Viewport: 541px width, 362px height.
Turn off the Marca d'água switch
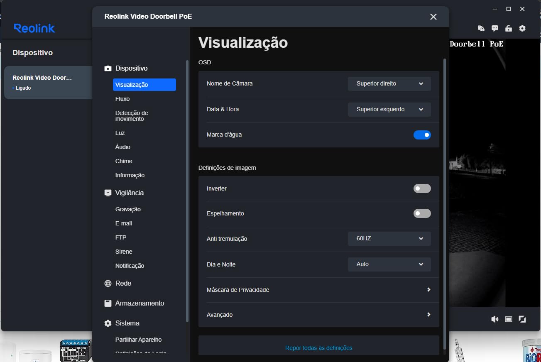(422, 135)
